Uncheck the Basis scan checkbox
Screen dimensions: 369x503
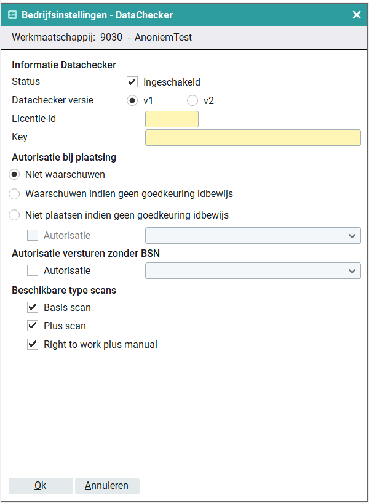click(x=33, y=307)
